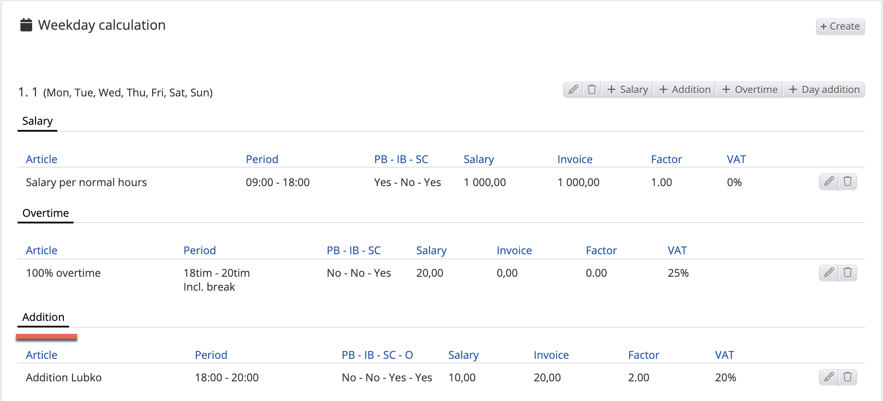This screenshot has height=401, width=883.
Task: Delete the Salary per normal hours row
Action: pyautogui.click(x=847, y=181)
